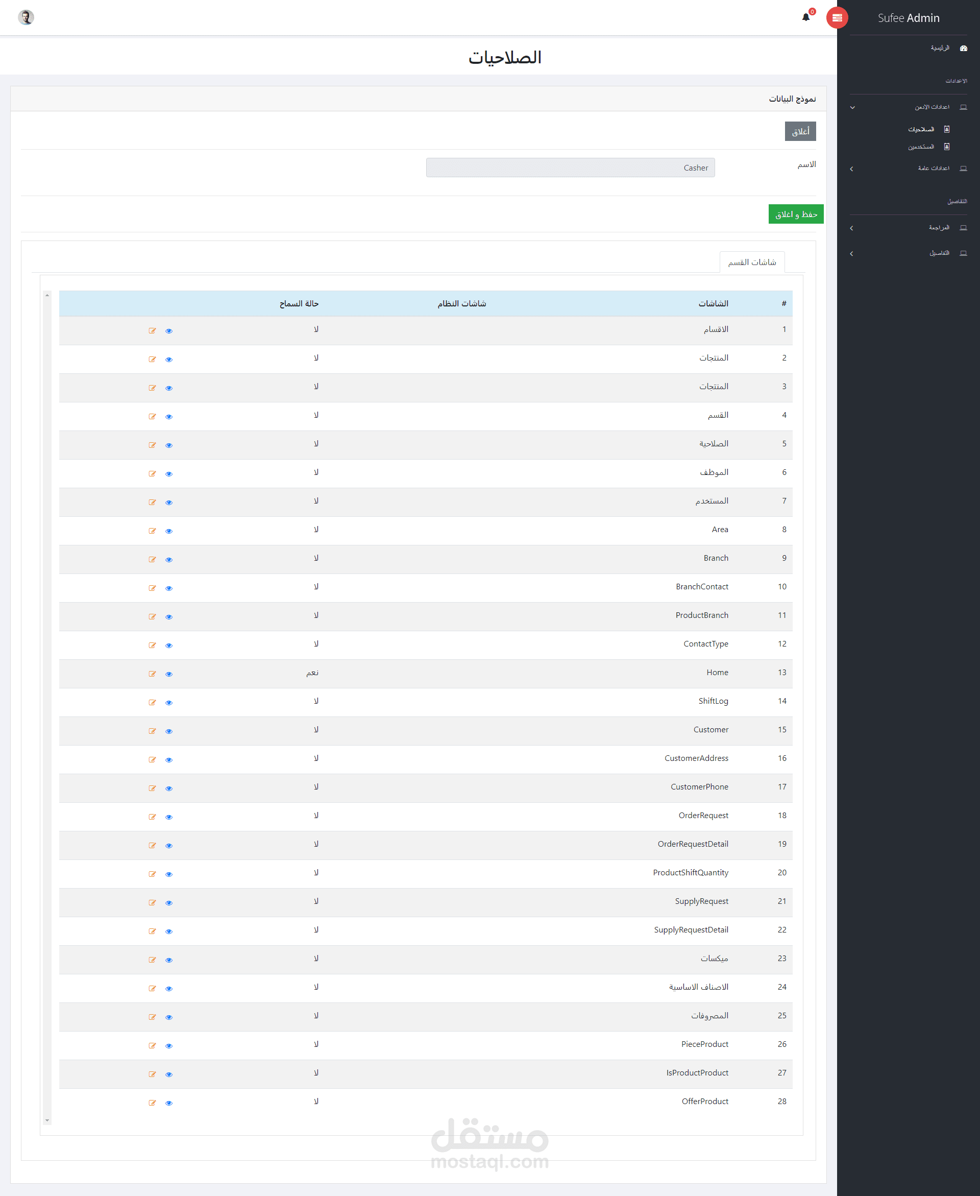Screen dimensions: 980x1196
Task: Edit the Customer row permission
Action: click(152, 731)
